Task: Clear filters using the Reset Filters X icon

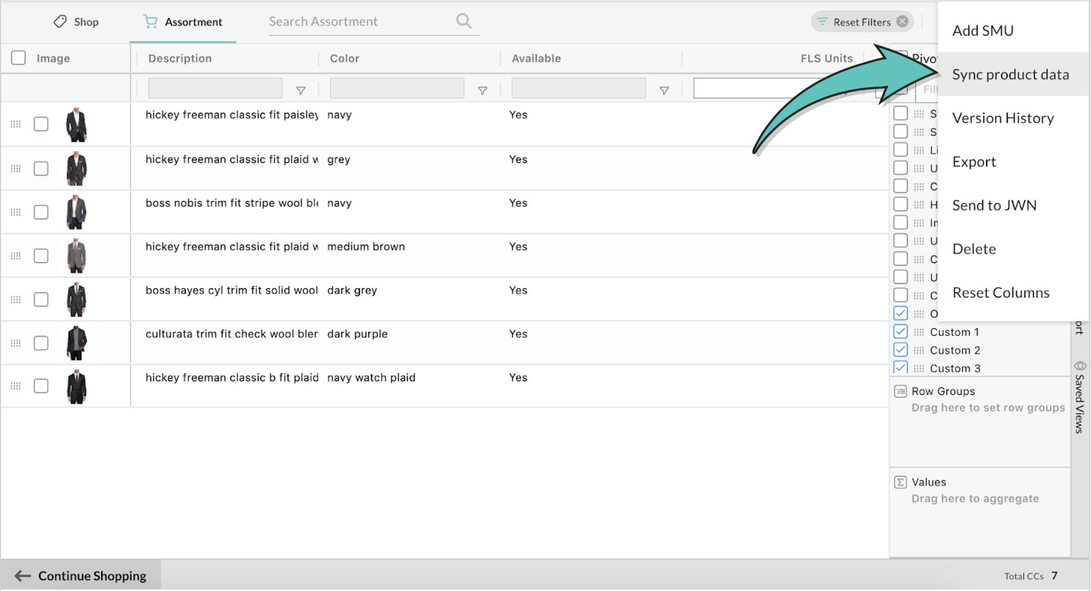Action: point(902,22)
